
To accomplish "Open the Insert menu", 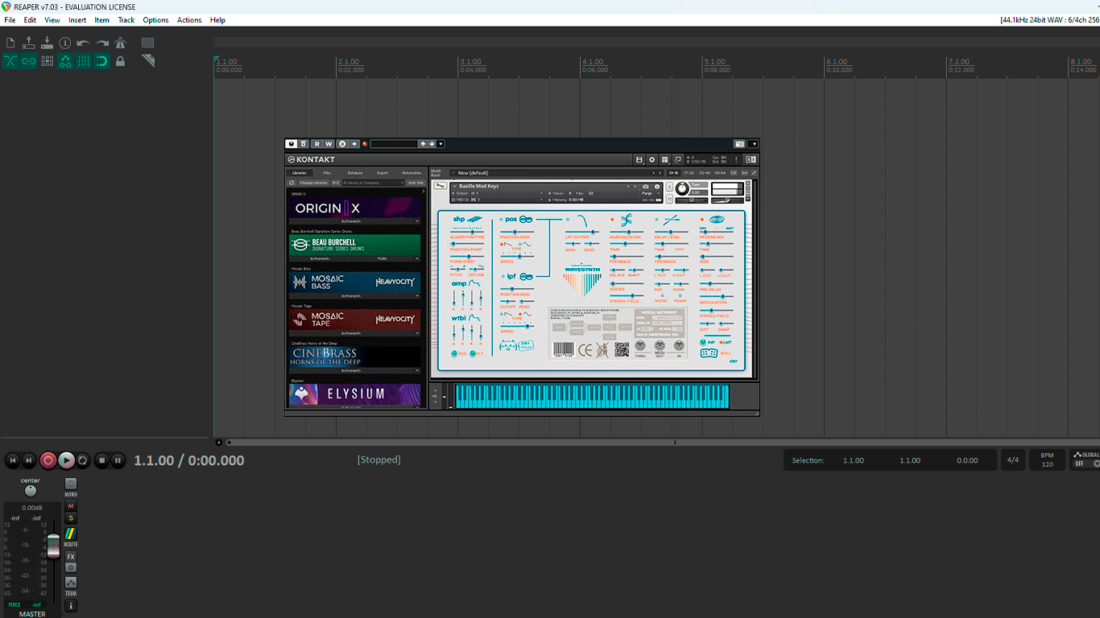I will pyautogui.click(x=77, y=20).
